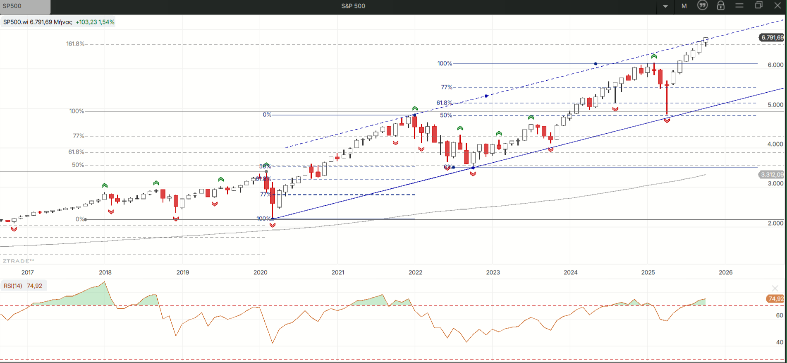Click the moving average value tag 3.312,09
This screenshot has width=787, height=363.
click(772, 175)
